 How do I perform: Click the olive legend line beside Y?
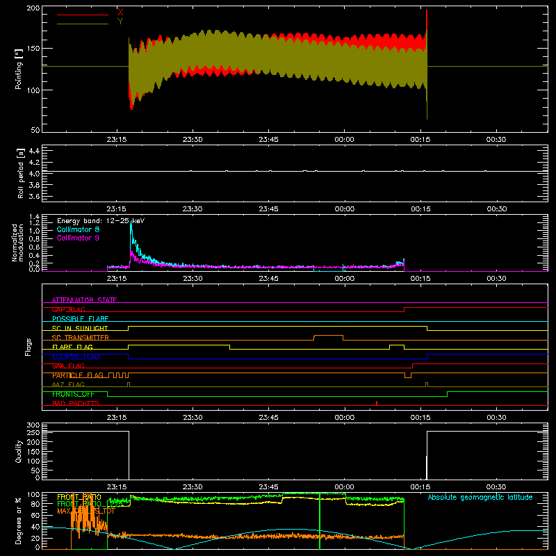tap(83, 24)
